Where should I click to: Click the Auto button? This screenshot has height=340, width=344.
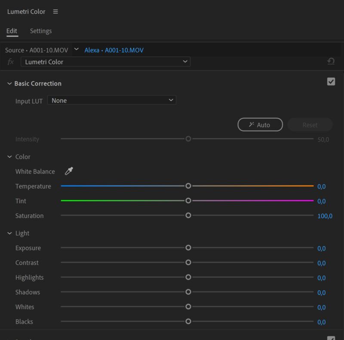point(260,125)
